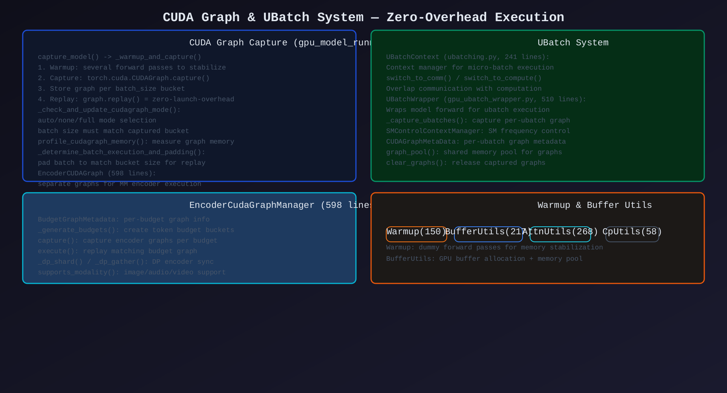Click 'CUDAGraphMetaData: per-ubatch graph metadata'
Screen dimensions: 727x393
(x=476, y=142)
